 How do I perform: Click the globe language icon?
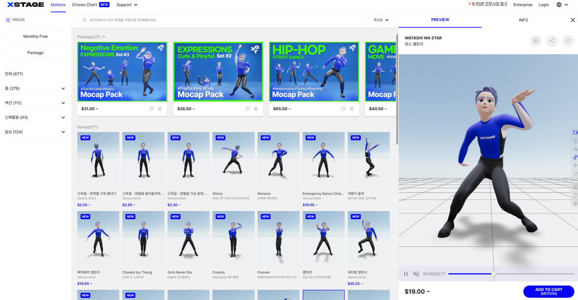click(x=559, y=5)
